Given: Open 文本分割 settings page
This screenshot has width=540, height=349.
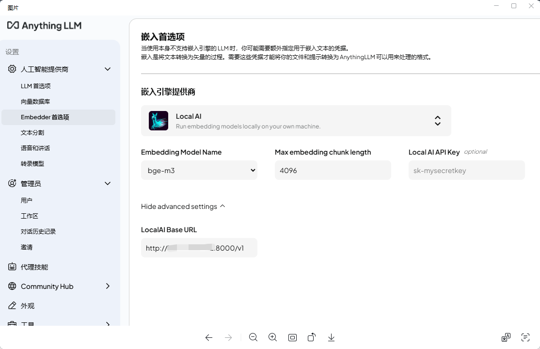Looking at the screenshot, I should pyautogui.click(x=32, y=132).
